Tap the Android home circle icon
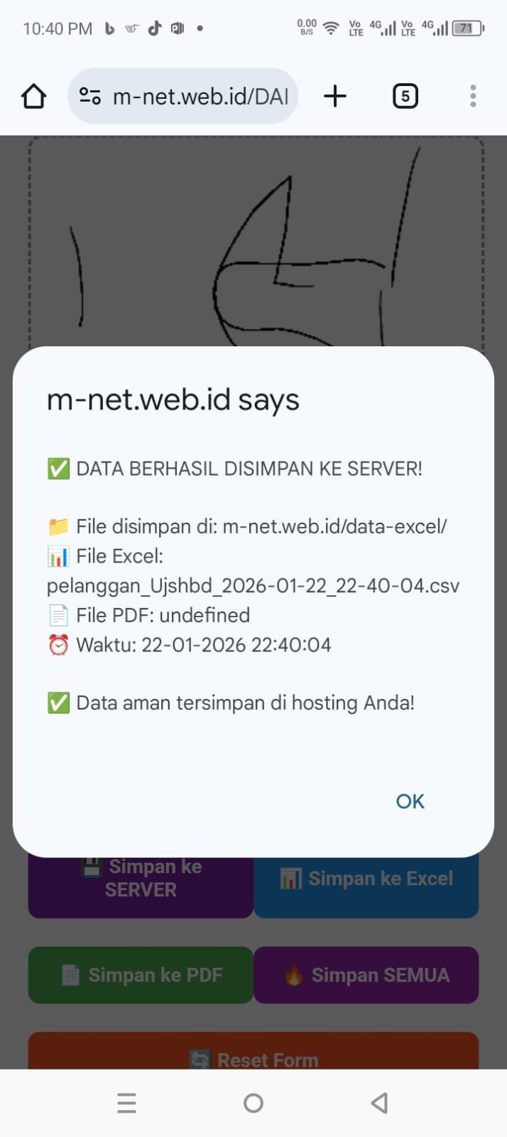Viewport: 507px width, 1137px height. point(253,1103)
